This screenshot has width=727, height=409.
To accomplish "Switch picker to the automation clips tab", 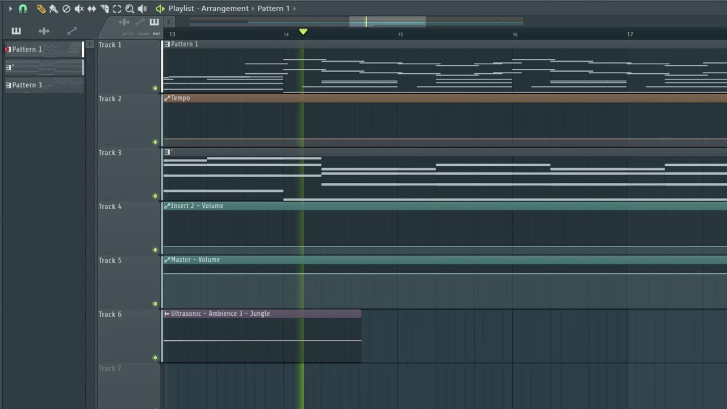I will (x=72, y=31).
